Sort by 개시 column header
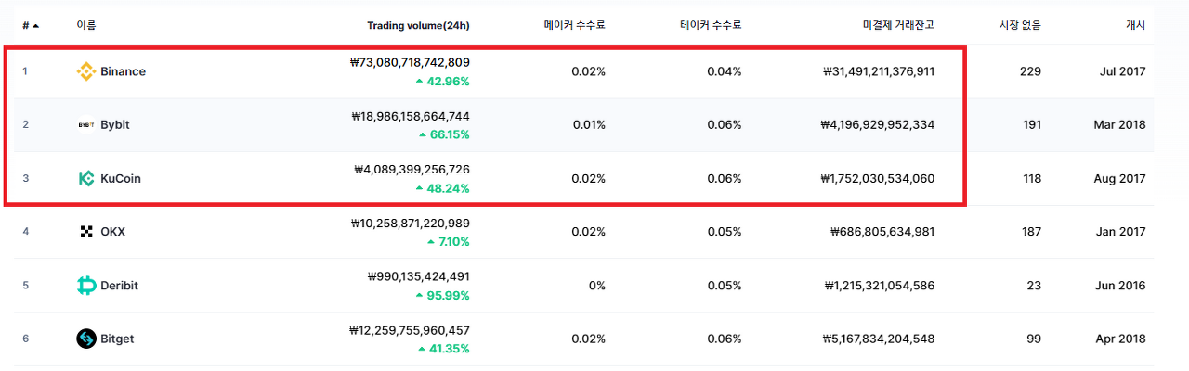The height and width of the screenshot is (371, 1189). (1136, 25)
